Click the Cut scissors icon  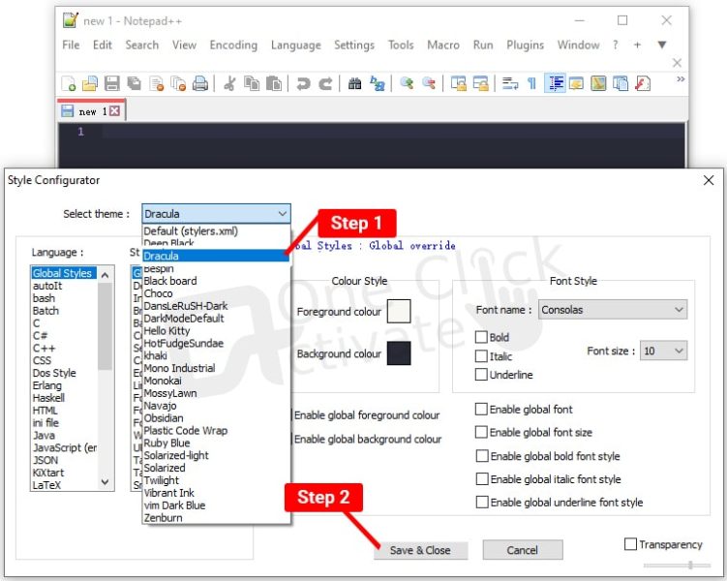point(229,83)
